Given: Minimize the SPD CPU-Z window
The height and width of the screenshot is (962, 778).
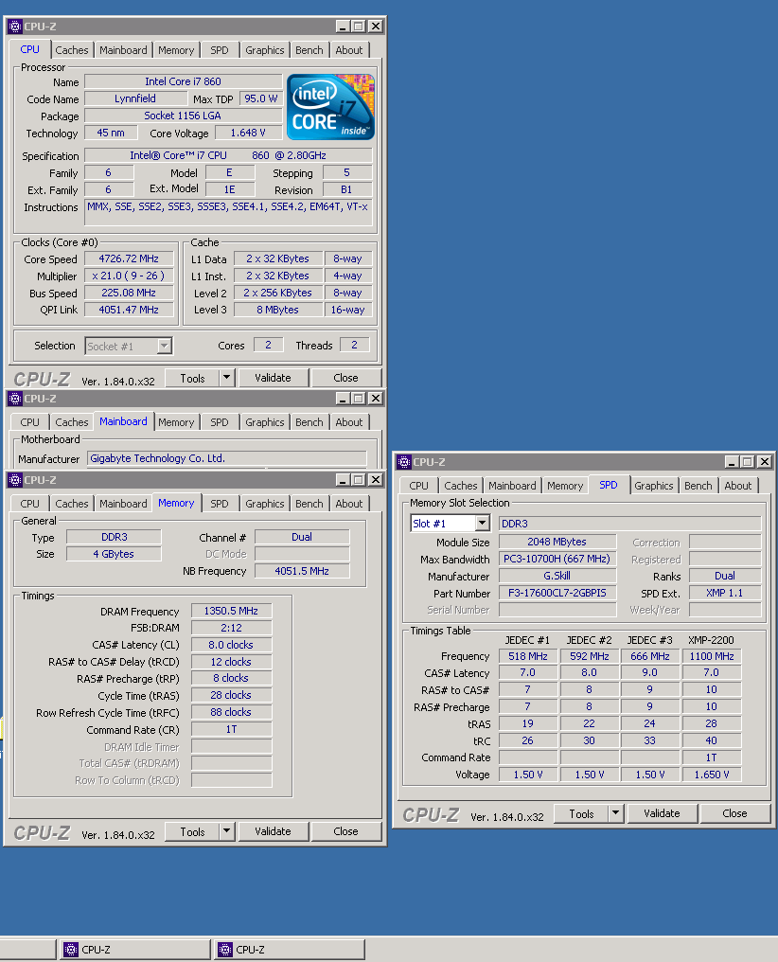Looking at the screenshot, I should [x=732, y=461].
